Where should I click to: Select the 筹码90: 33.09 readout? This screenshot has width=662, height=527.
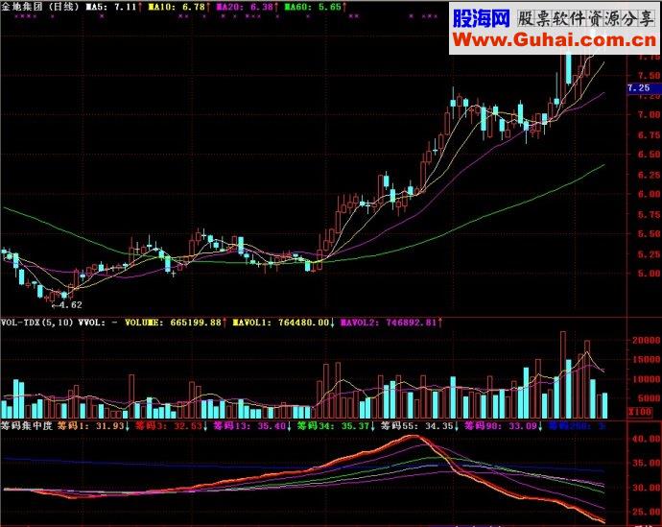[501, 425]
